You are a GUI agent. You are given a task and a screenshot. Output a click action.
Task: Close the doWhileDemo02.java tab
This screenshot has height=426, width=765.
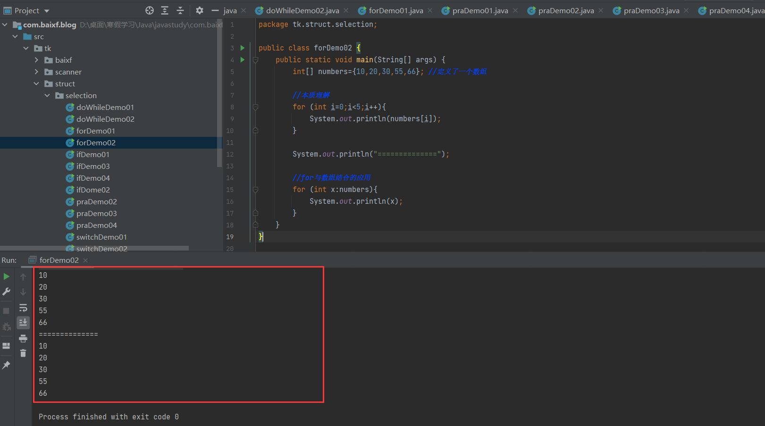pos(346,10)
